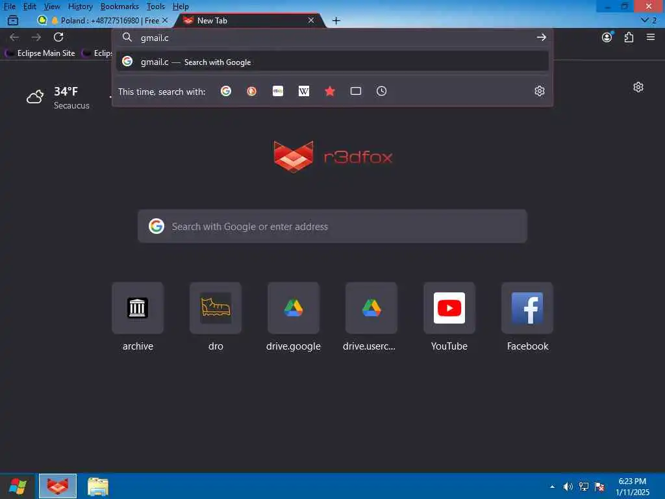Close the Poland phone number tab
The width and height of the screenshot is (665, 499).
point(165,20)
